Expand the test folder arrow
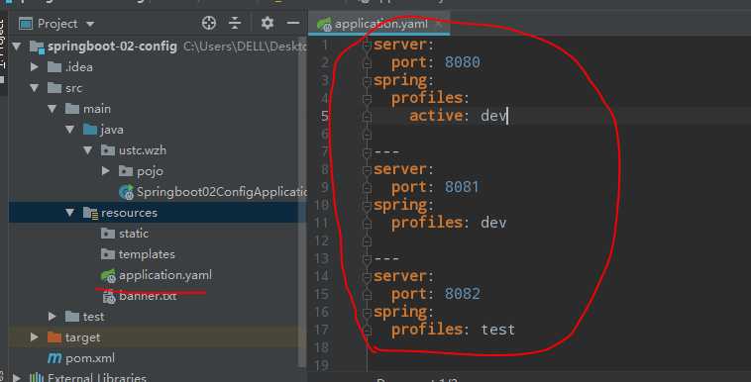This screenshot has width=751, height=382. 53,317
